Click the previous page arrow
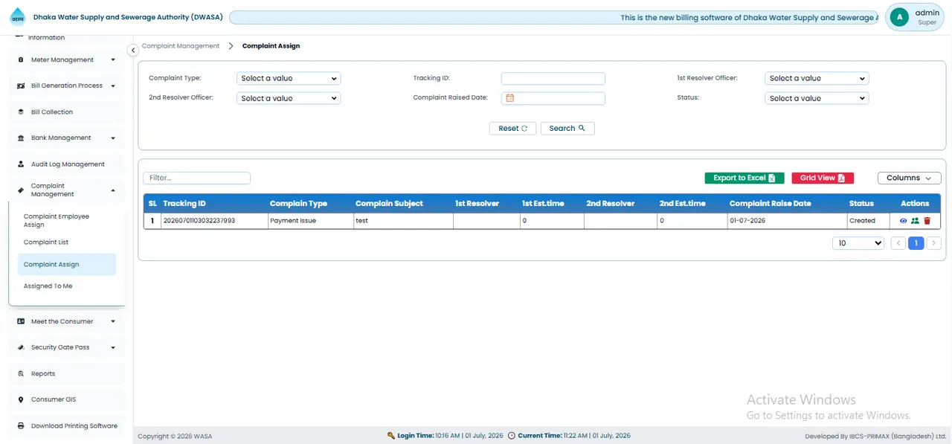Screen dimensions: 952x444 coord(898,243)
